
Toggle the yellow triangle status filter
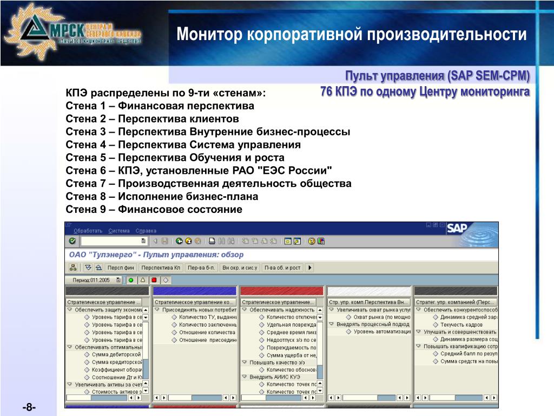[x=143, y=280]
